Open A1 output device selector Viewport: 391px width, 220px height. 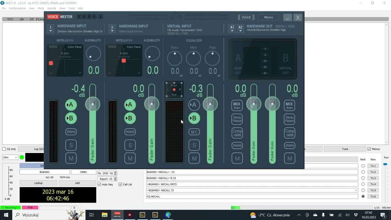[232, 28]
